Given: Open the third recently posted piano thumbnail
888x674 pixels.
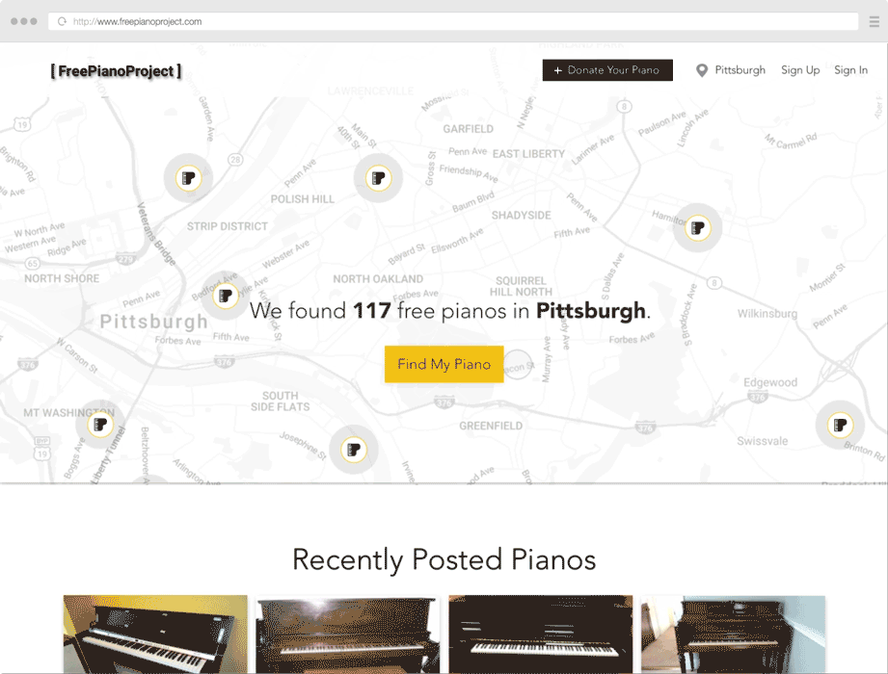Looking at the screenshot, I should point(540,634).
